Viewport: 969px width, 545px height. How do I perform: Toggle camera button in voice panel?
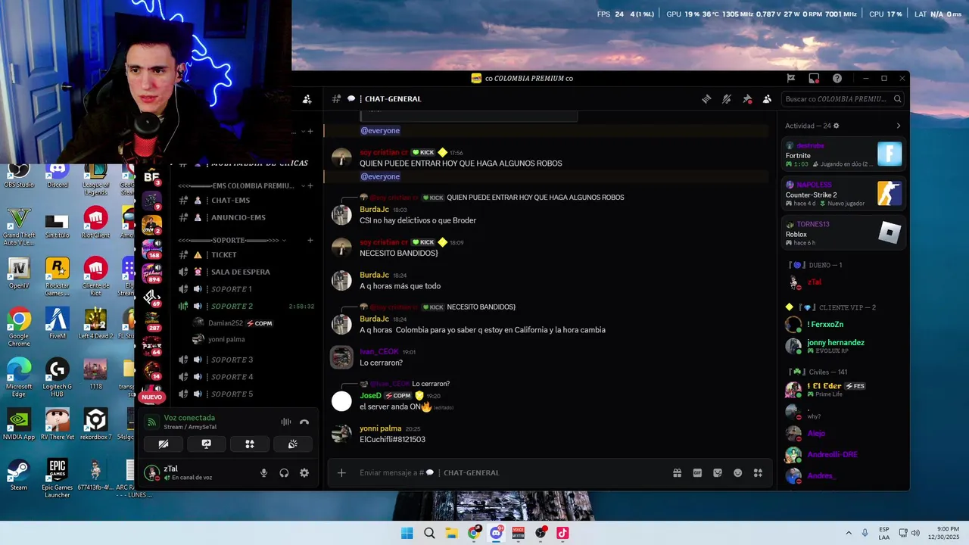[x=164, y=444]
